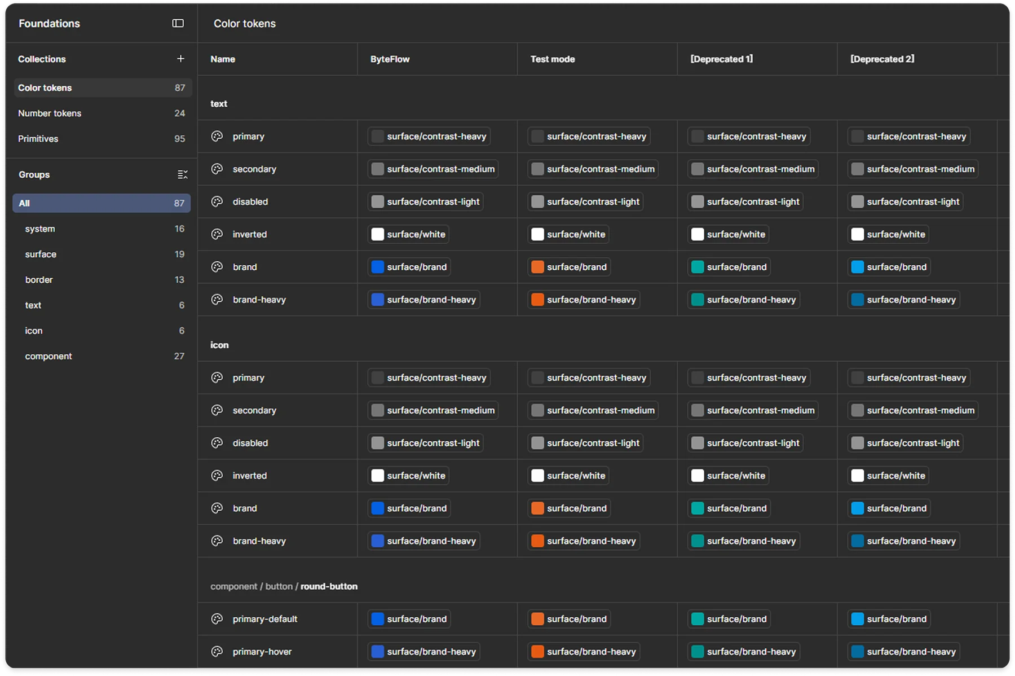Viewport: 1015px width, 676px height.
Task: Click palette icon of text secondary row
Action: (217, 169)
